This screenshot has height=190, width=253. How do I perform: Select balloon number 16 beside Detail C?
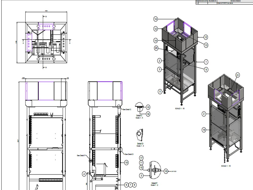(148, 114)
